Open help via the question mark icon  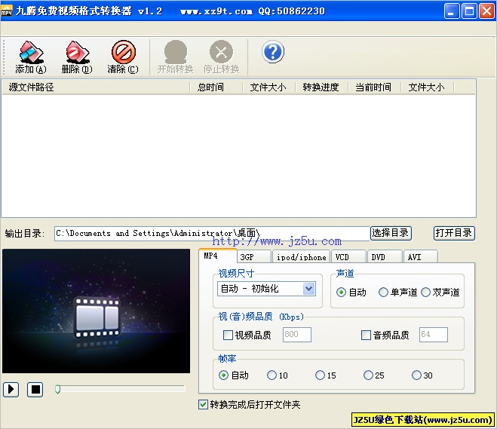[x=272, y=51]
